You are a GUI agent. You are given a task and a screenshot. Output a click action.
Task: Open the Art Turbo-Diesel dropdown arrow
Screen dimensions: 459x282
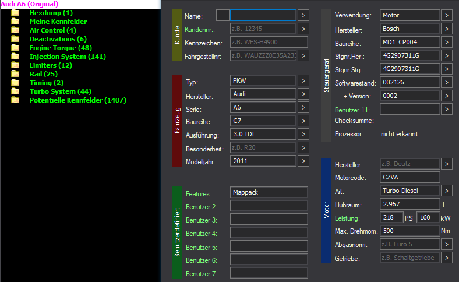447,191
